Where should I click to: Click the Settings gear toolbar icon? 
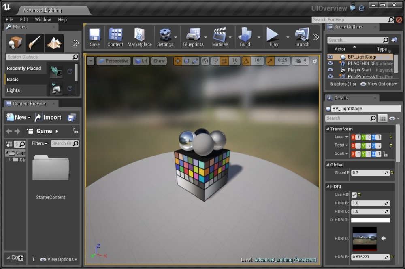tap(165, 37)
